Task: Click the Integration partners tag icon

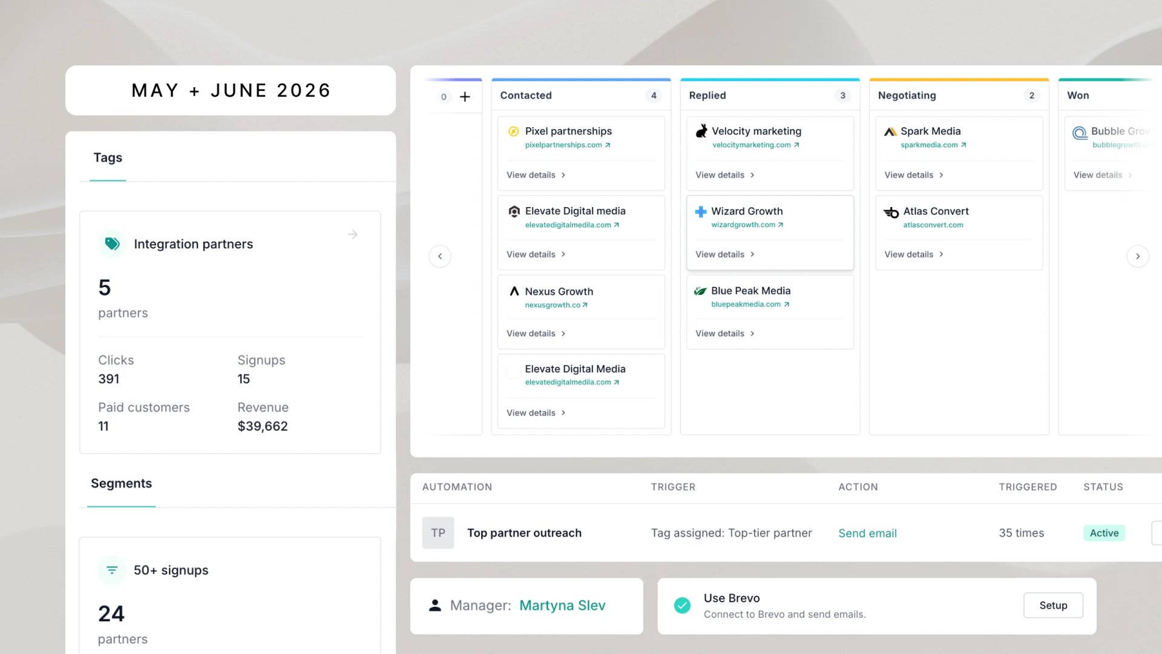Action: point(112,244)
